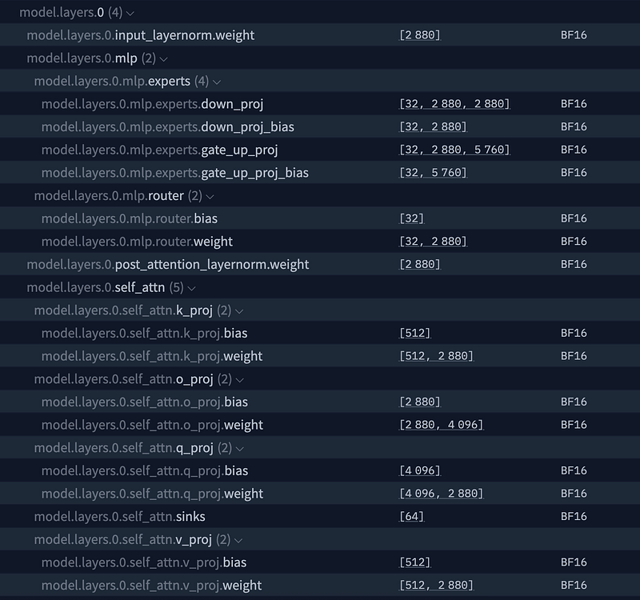Select the self_attn.sinks tensor row
The width and height of the screenshot is (640, 600).
320,516
